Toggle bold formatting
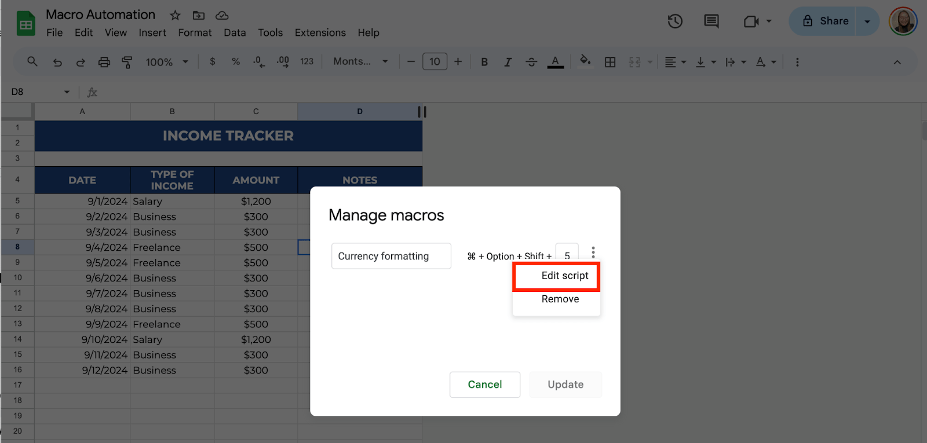The height and width of the screenshot is (443, 927). point(484,62)
